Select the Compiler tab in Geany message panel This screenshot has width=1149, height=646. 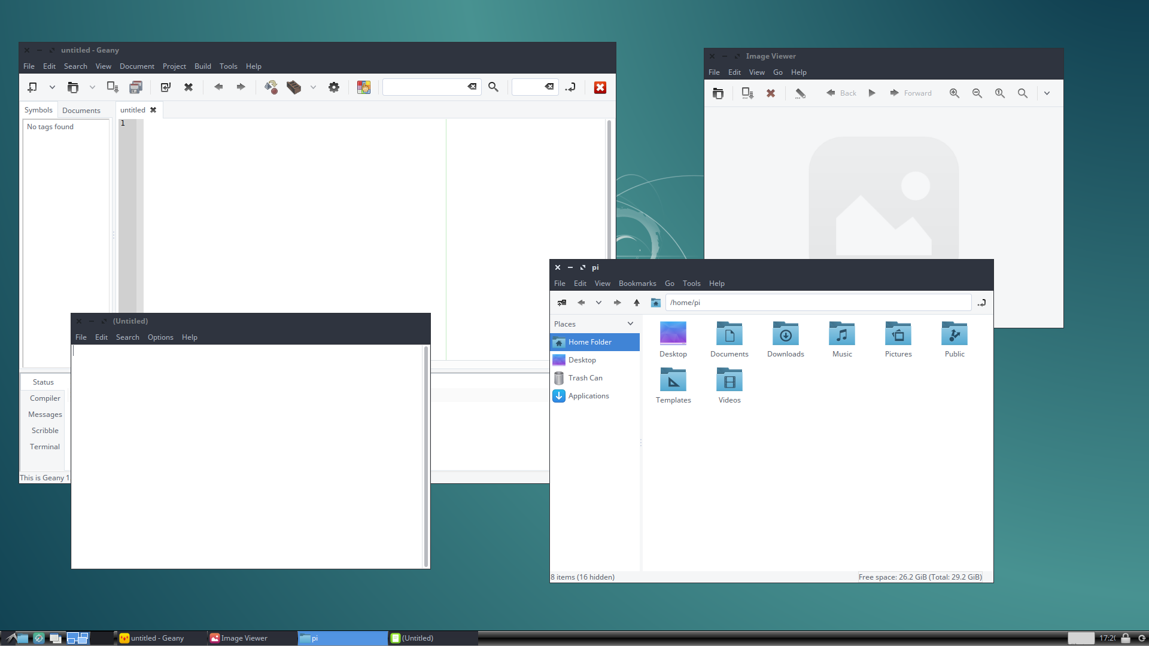tap(45, 398)
